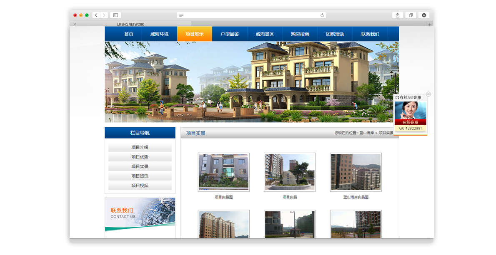496x255 pixels.
Task: Open the 蓝山海岸实景图 thumbnail
Action: [356, 172]
